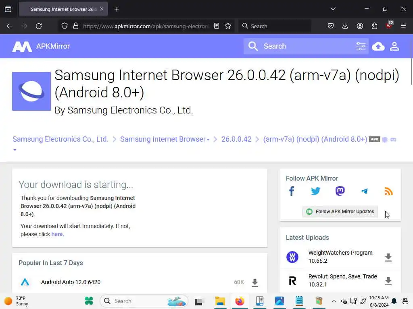
Task: Open File Explorer from taskbar
Action: pyautogui.click(x=220, y=301)
